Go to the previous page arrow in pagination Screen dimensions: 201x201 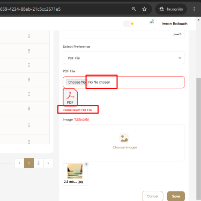(x=19, y=163)
